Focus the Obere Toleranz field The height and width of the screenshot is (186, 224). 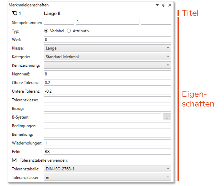click(x=107, y=82)
